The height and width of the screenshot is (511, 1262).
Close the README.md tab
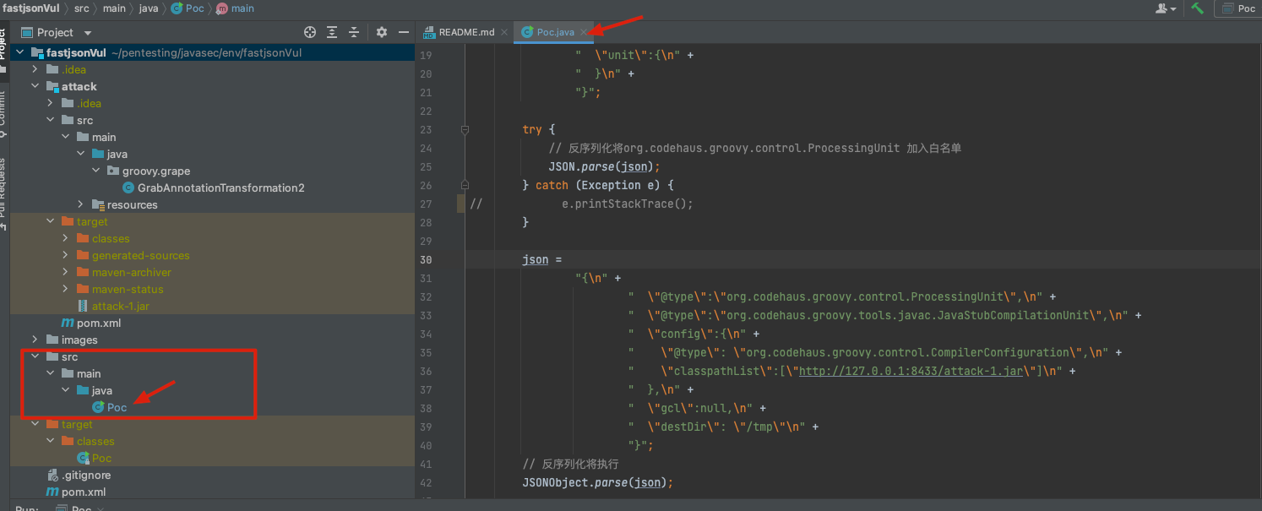(x=504, y=32)
